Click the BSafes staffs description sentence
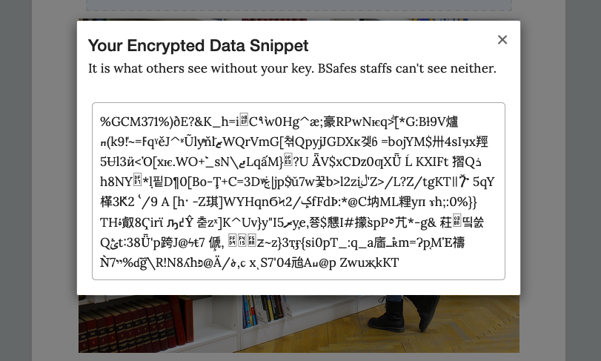This screenshot has height=361, width=601. [292, 69]
